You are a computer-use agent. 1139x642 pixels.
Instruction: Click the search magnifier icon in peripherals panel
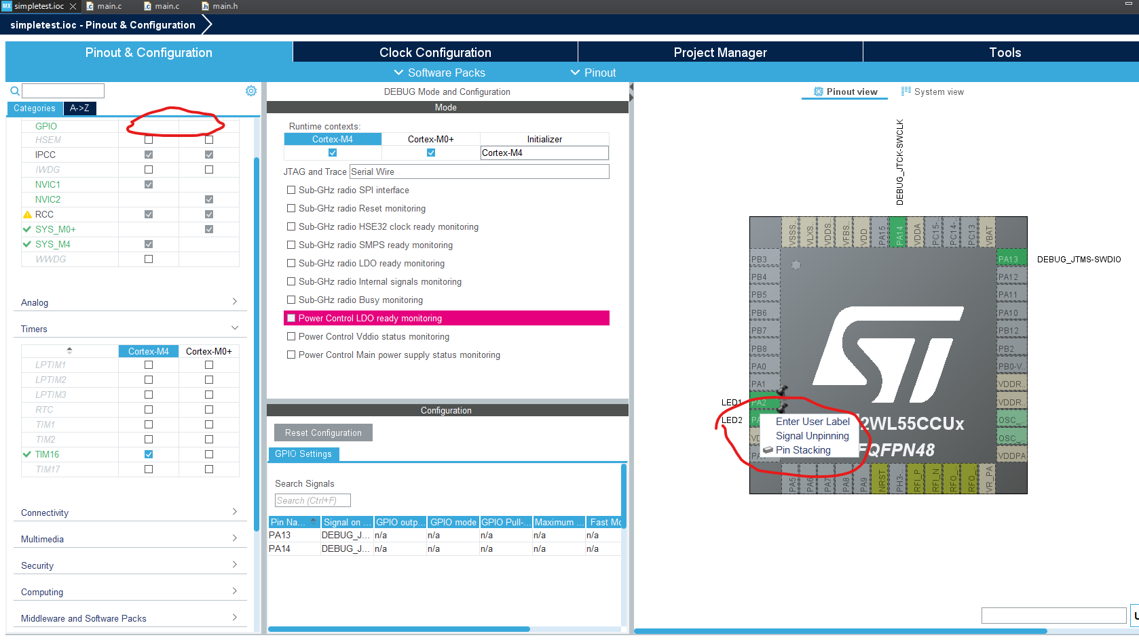[14, 90]
